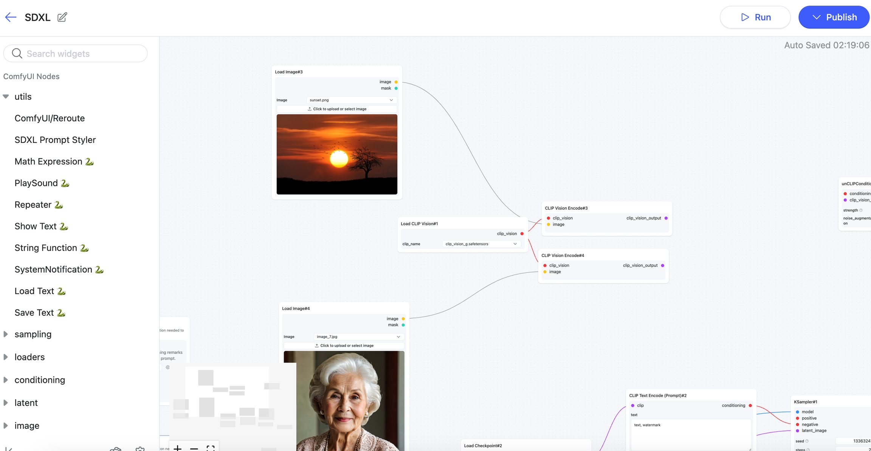
Task: Expand the conditioning category
Action: tap(6, 380)
